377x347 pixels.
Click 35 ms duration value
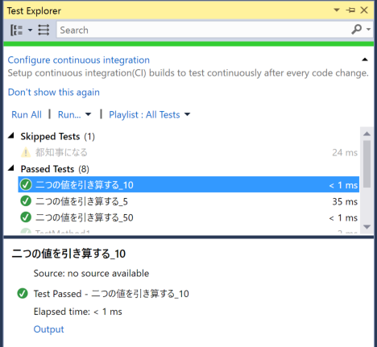(345, 201)
